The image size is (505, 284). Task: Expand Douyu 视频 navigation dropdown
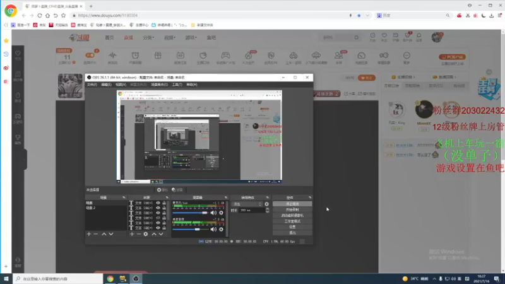(170, 38)
